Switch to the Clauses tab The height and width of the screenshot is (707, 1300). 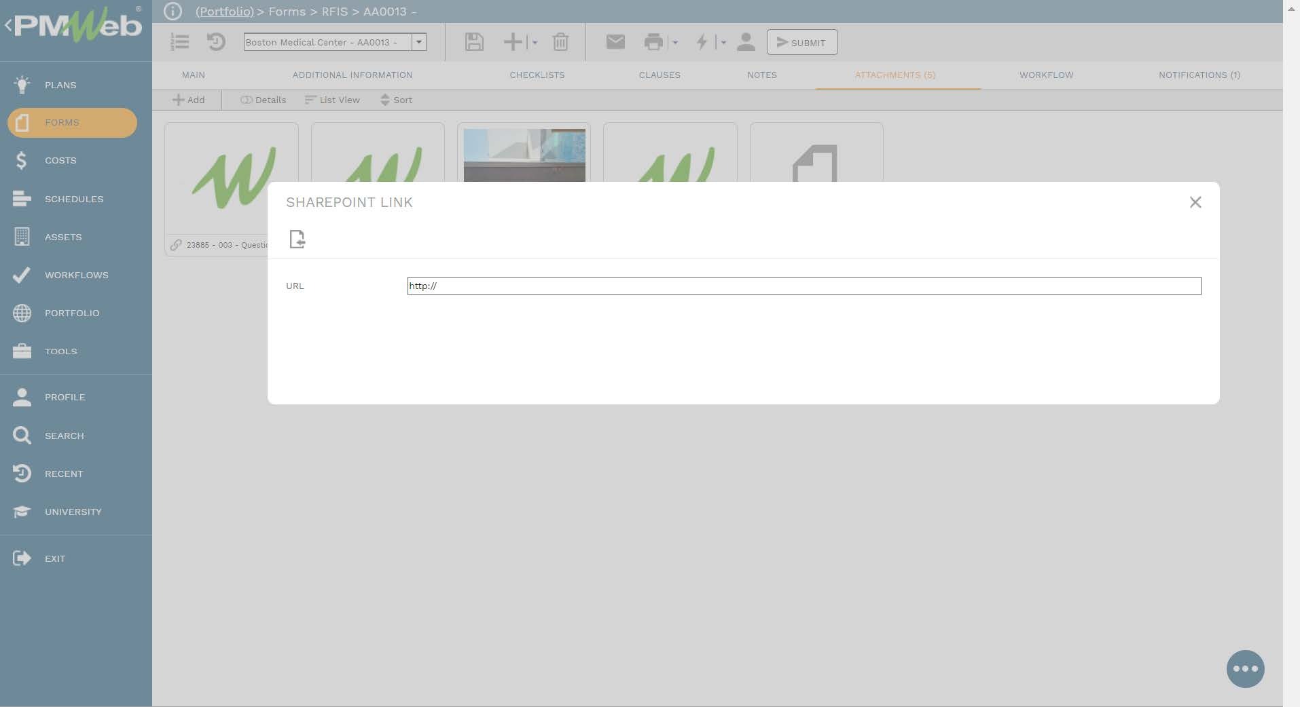coord(660,75)
